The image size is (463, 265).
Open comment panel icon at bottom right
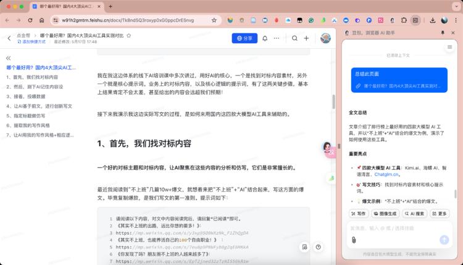coord(304,247)
